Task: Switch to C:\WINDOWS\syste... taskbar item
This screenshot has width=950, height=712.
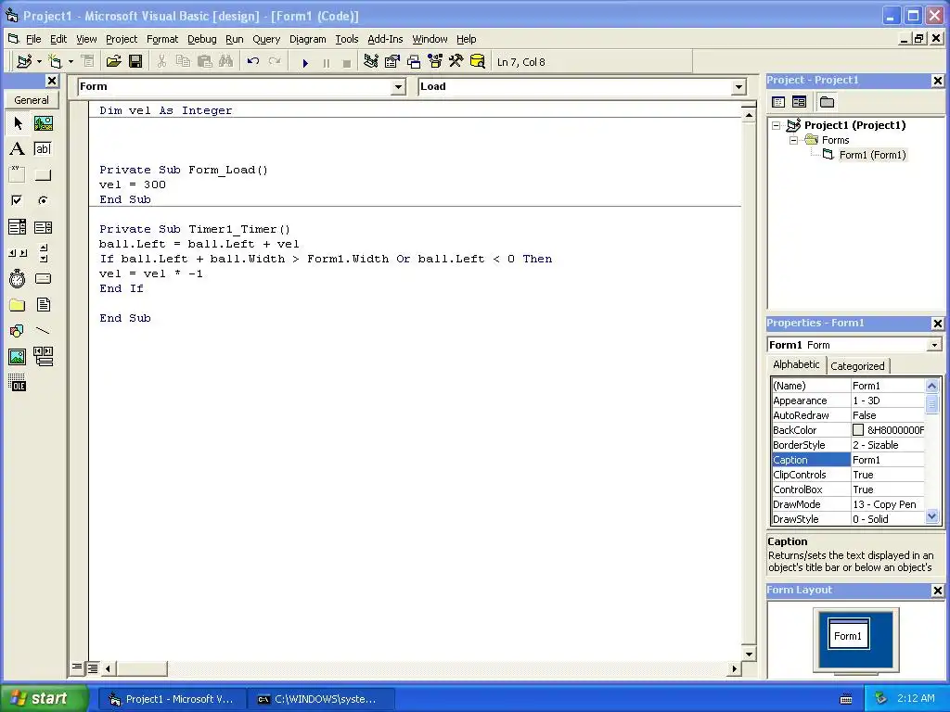Action: click(x=320, y=699)
